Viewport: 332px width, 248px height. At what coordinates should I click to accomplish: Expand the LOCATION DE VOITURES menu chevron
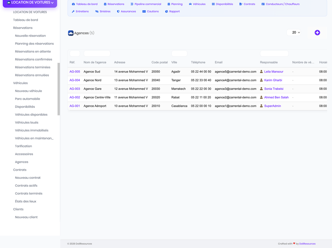(x=52, y=3)
